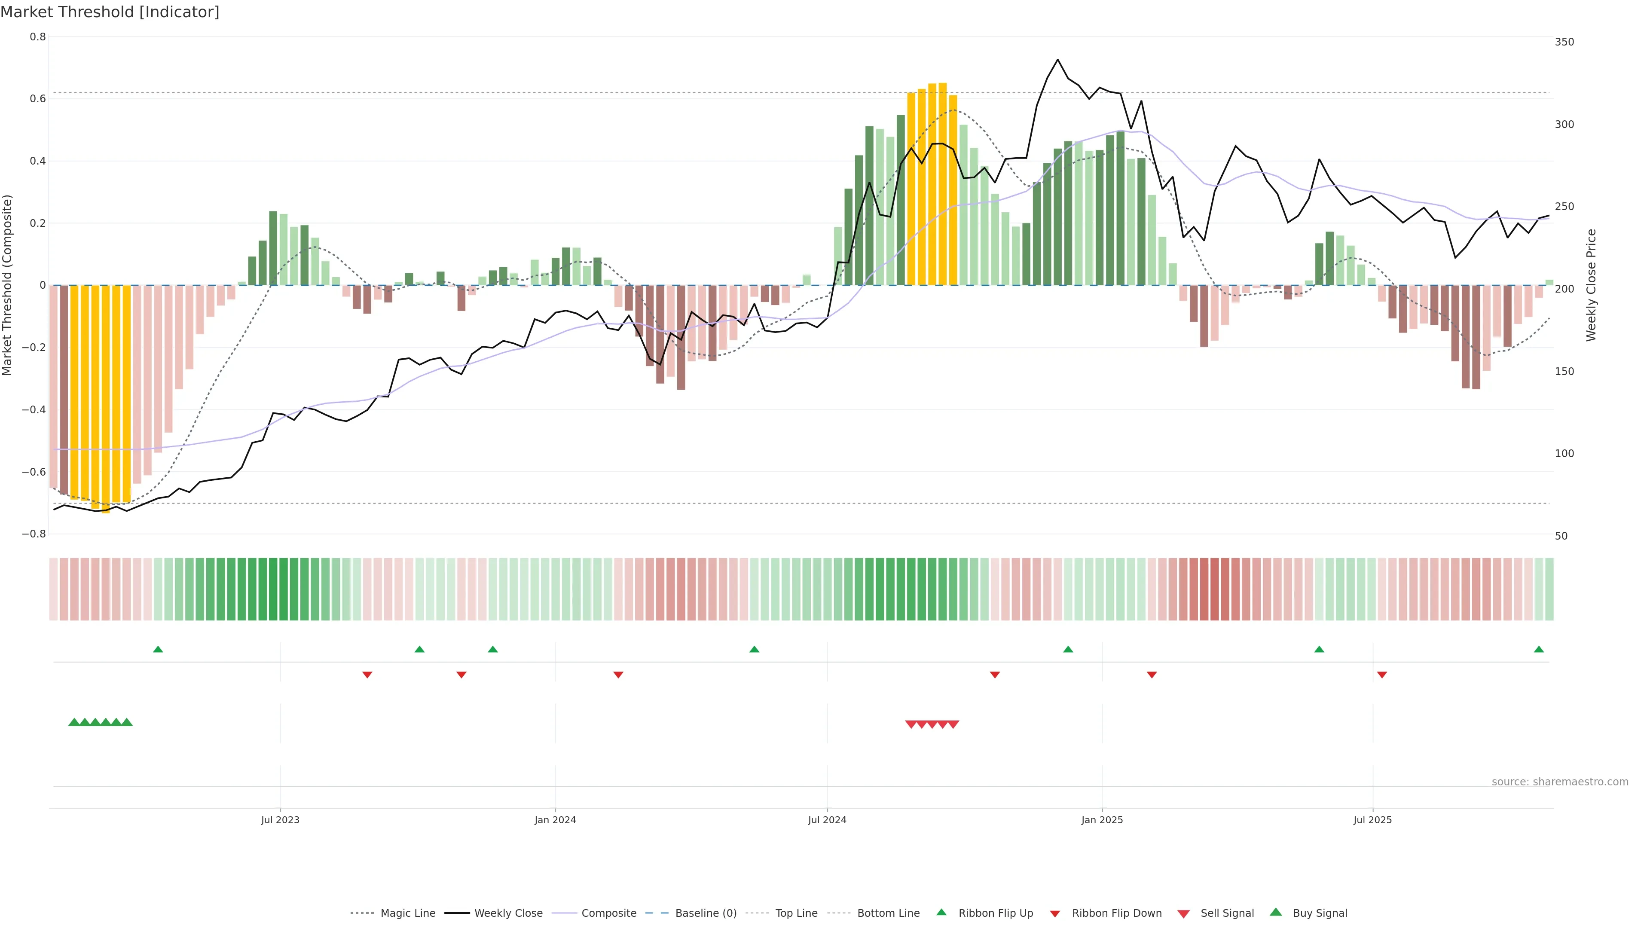Click the last Ribbon Flip Up marker at right edge
The width and height of the screenshot is (1650, 928).
click(1539, 650)
